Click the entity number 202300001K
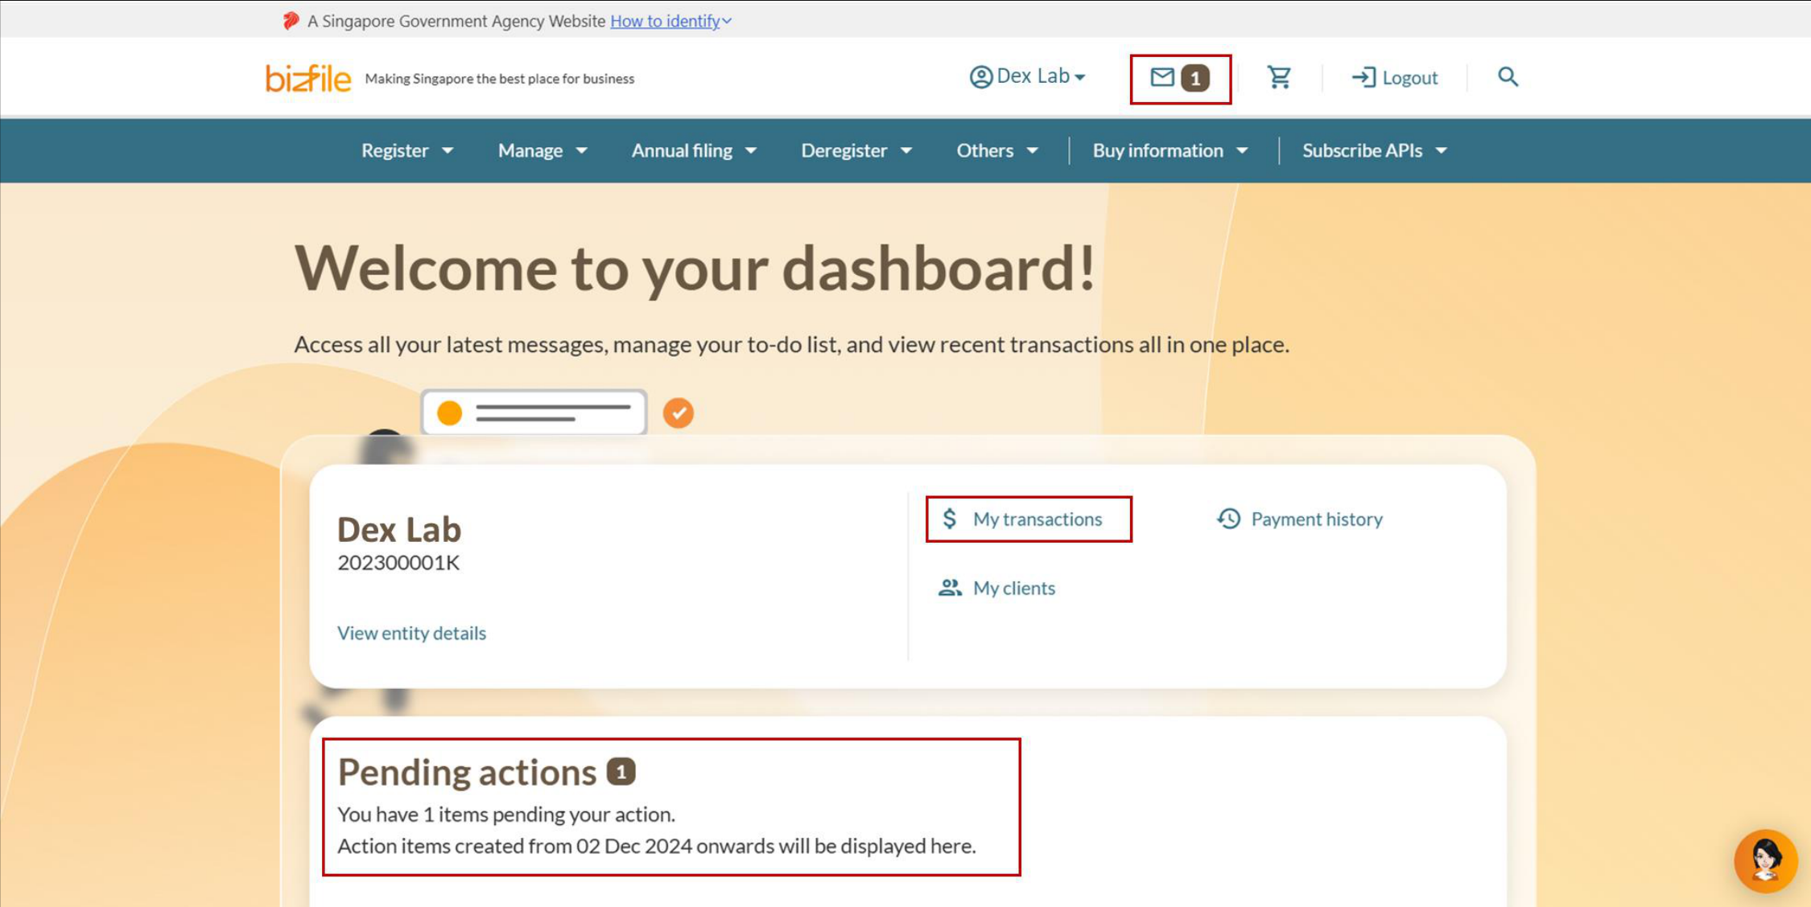 (398, 562)
